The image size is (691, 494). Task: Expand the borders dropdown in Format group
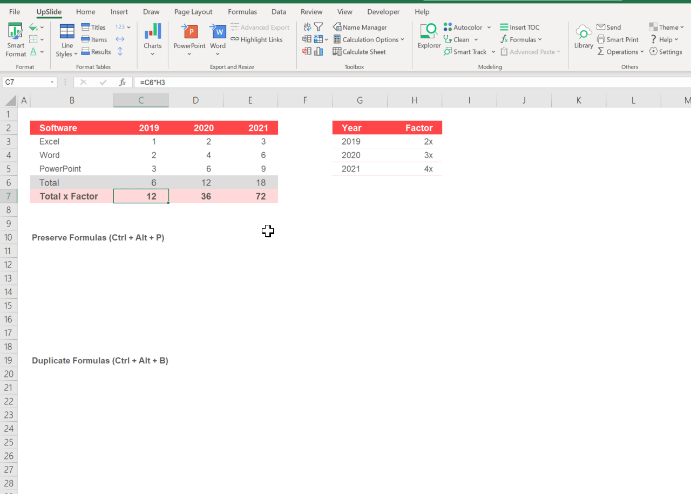(42, 39)
